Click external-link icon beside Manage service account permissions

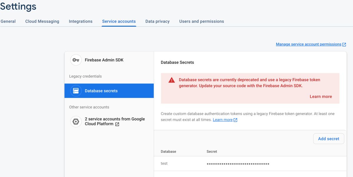344,44
